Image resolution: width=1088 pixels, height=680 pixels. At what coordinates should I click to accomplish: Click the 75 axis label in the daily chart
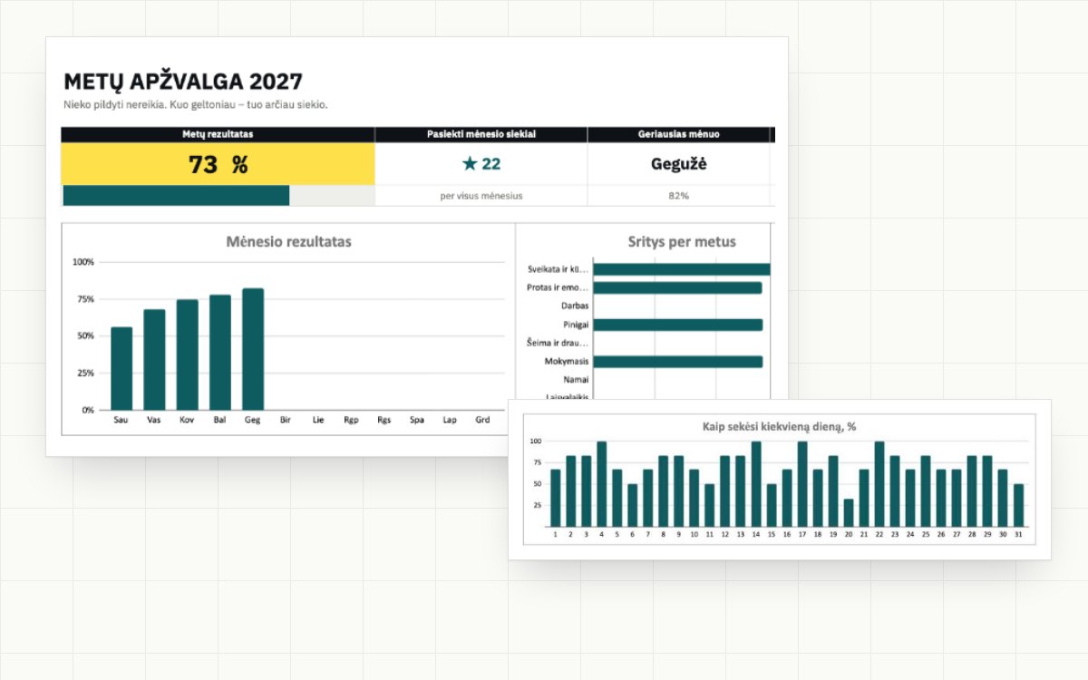coord(536,462)
